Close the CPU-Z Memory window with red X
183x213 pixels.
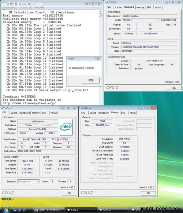pyautogui.click(x=154, y=108)
